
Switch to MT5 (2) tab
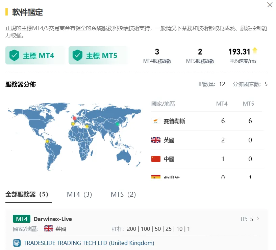[123, 194]
